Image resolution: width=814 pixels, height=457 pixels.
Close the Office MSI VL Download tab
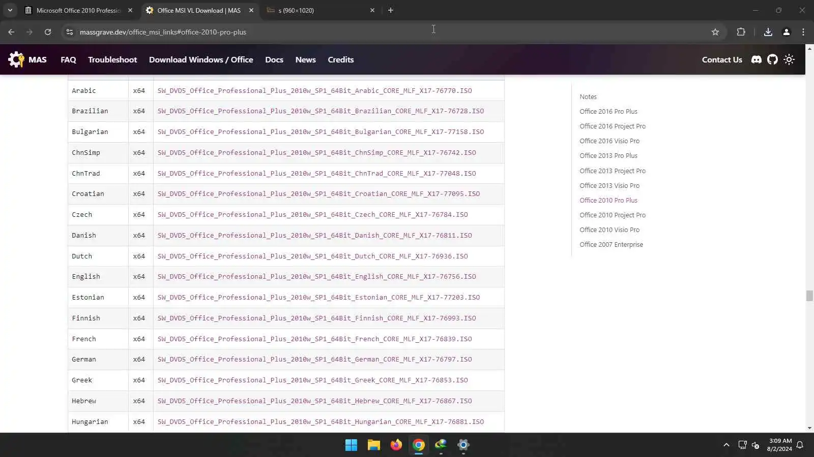pyautogui.click(x=251, y=10)
